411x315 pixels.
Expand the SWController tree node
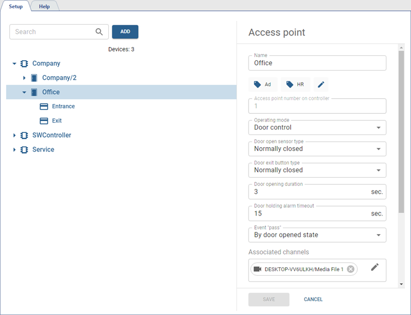pos(15,136)
